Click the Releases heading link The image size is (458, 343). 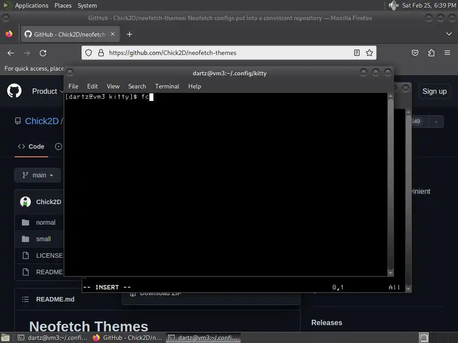[x=327, y=322]
